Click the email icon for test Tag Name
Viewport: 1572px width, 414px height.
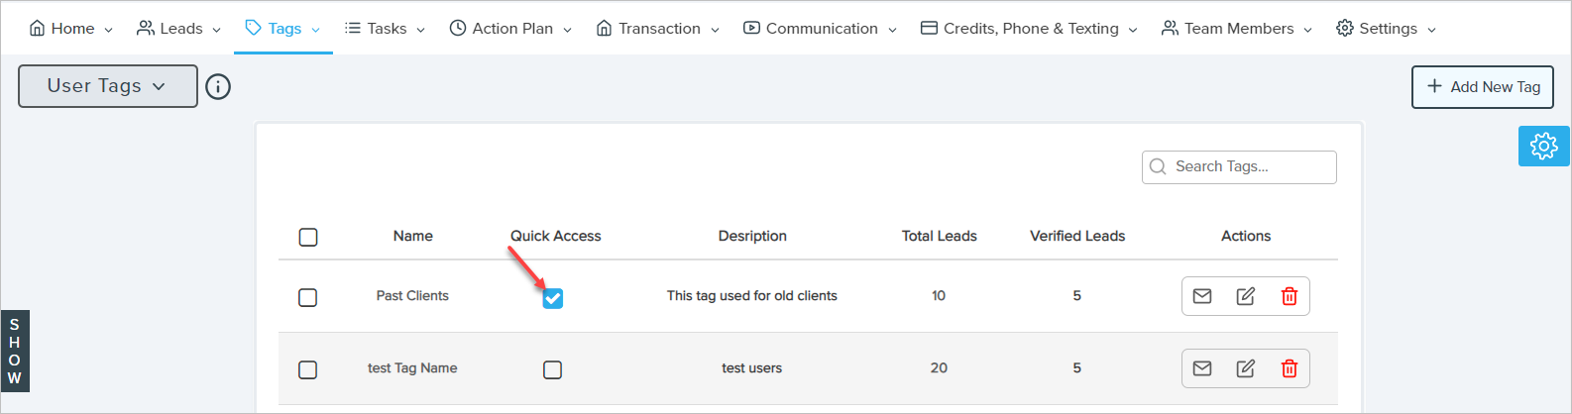1202,368
